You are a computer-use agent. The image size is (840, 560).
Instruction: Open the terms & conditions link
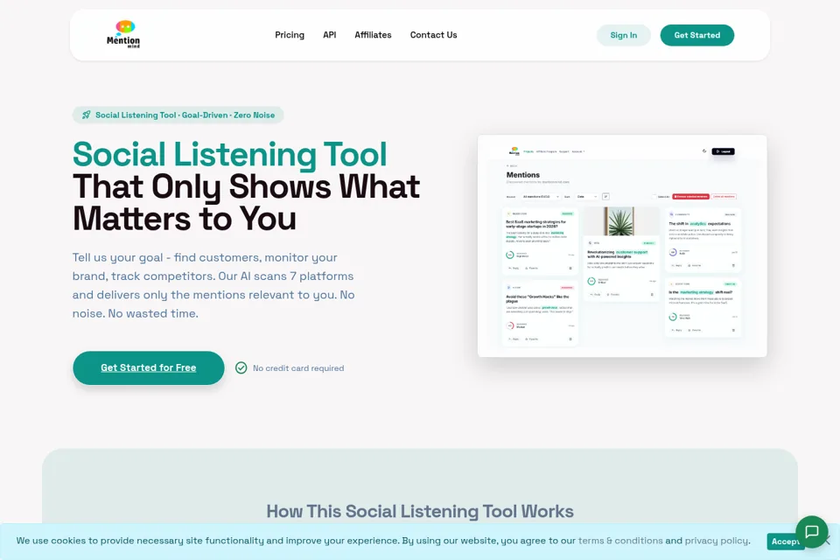tap(619, 540)
